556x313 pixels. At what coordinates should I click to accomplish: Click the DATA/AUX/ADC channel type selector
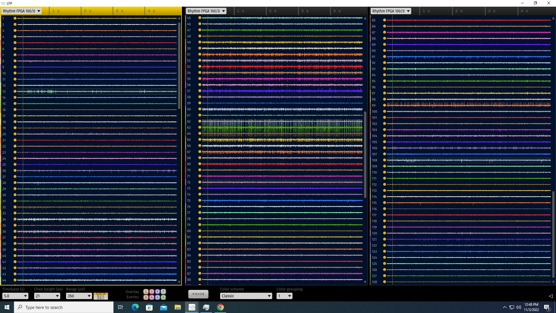point(101,296)
